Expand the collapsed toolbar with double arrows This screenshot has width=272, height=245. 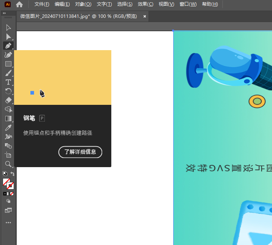[5, 13]
